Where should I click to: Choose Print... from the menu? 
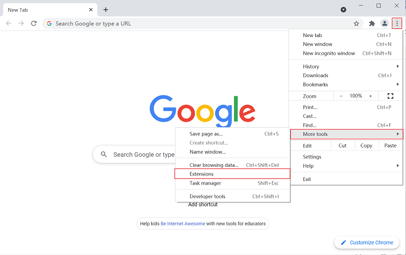pos(346,107)
